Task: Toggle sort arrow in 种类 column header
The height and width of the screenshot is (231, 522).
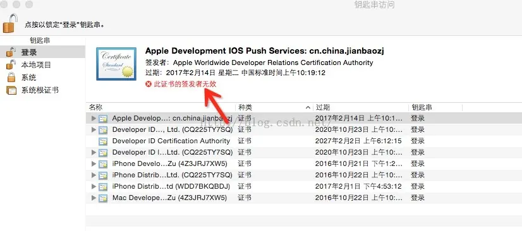Action: coord(308,107)
